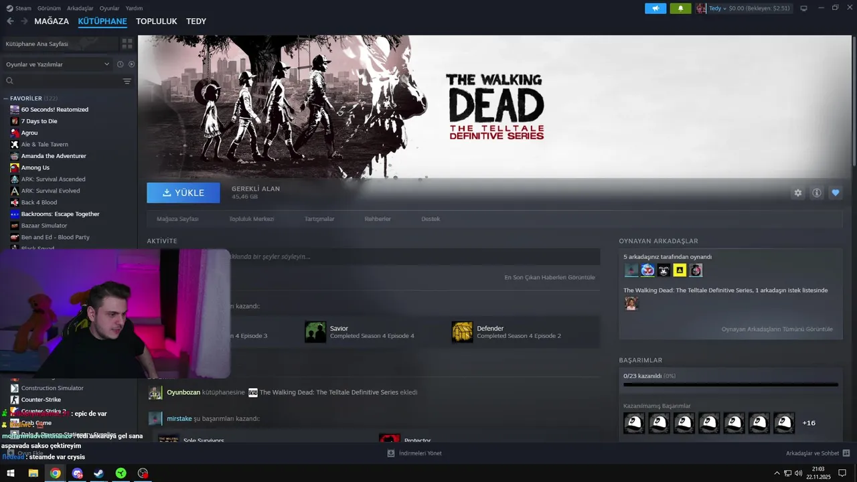Screen dimensions: 857x482
Task: Open the Steam menu
Action: pyautogui.click(x=19, y=8)
